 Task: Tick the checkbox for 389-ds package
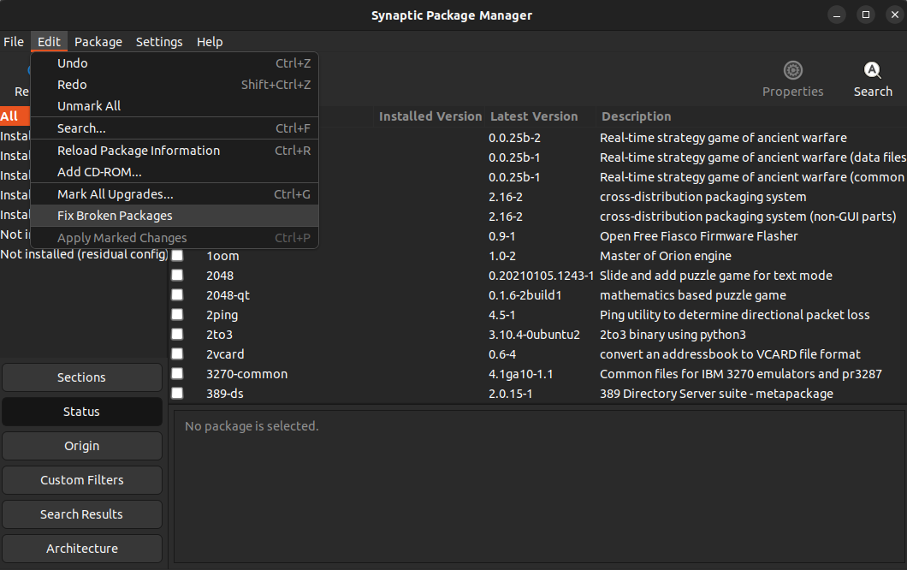click(177, 394)
